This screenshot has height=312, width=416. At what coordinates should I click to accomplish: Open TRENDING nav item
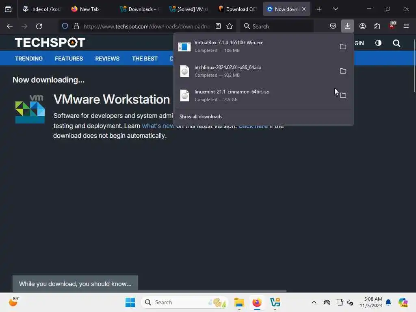click(29, 58)
